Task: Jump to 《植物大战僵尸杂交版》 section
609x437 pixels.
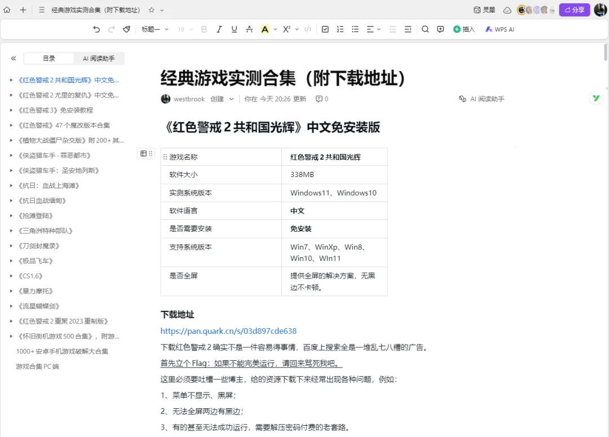Action: coord(70,140)
